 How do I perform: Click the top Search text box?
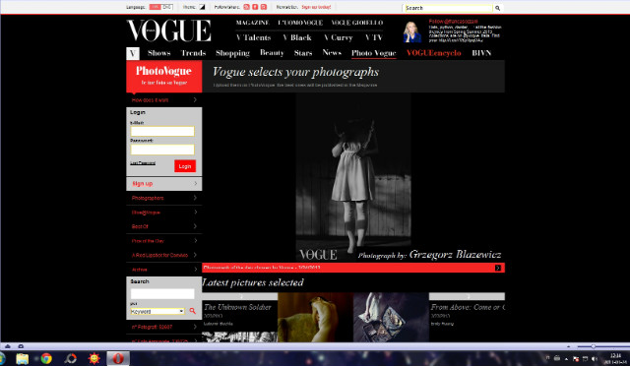[448, 8]
